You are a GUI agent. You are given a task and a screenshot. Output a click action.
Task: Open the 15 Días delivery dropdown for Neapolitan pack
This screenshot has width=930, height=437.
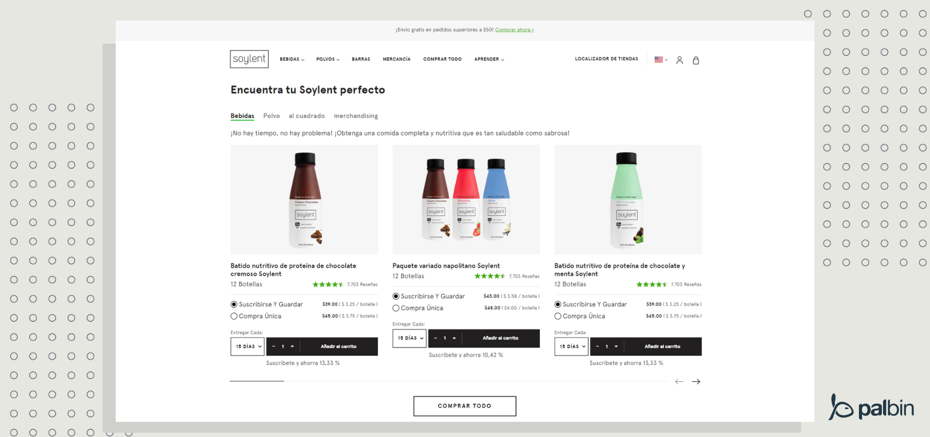409,338
